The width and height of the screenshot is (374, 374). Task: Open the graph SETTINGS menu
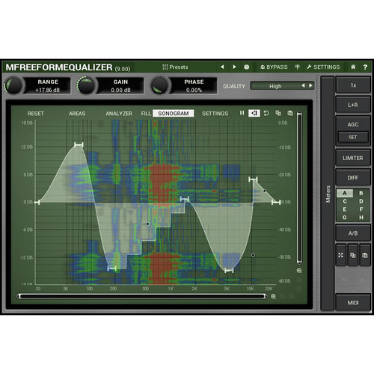(x=215, y=114)
